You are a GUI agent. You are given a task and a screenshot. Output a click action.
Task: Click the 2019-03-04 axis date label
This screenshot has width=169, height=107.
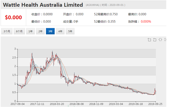116,104
